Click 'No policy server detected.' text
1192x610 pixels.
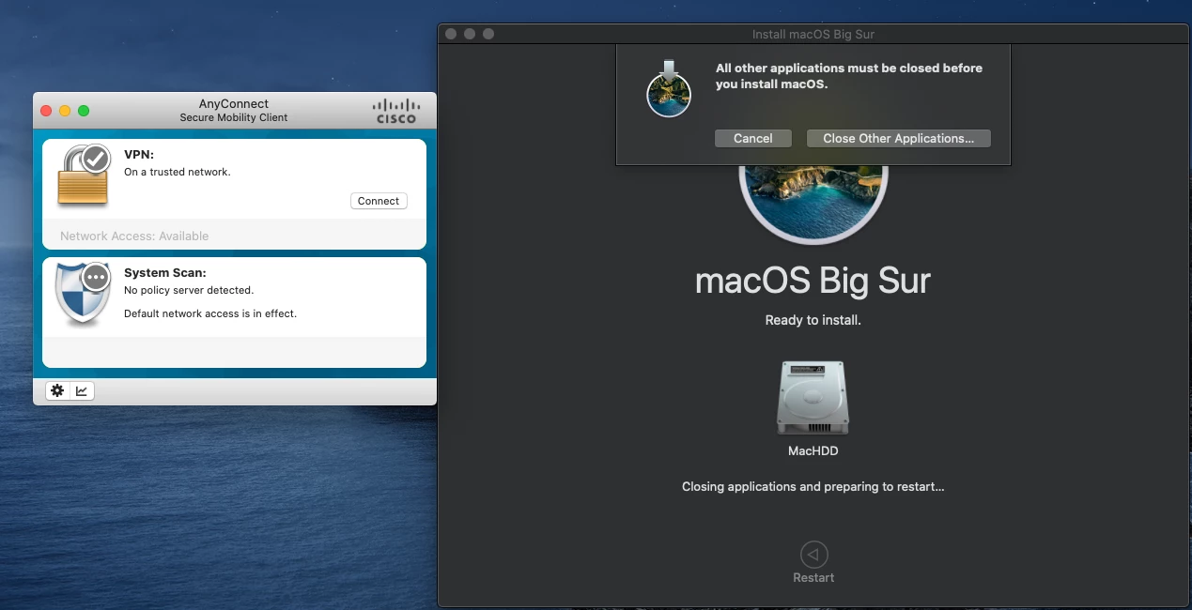point(189,290)
